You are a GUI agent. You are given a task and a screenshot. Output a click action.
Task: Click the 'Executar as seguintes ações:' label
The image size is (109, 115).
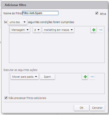[20, 70]
